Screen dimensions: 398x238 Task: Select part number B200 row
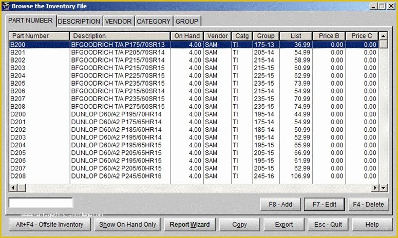click(194, 45)
